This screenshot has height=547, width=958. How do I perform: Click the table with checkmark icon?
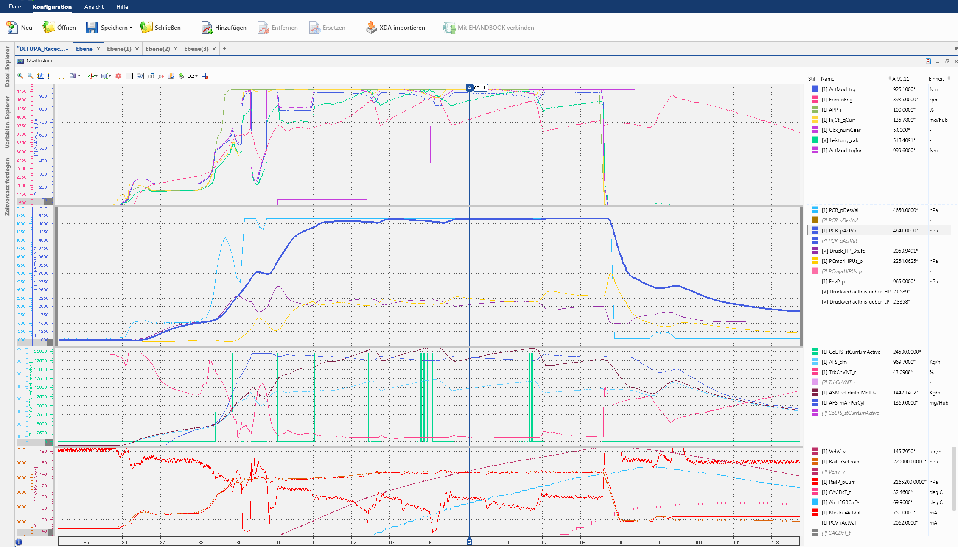171,76
